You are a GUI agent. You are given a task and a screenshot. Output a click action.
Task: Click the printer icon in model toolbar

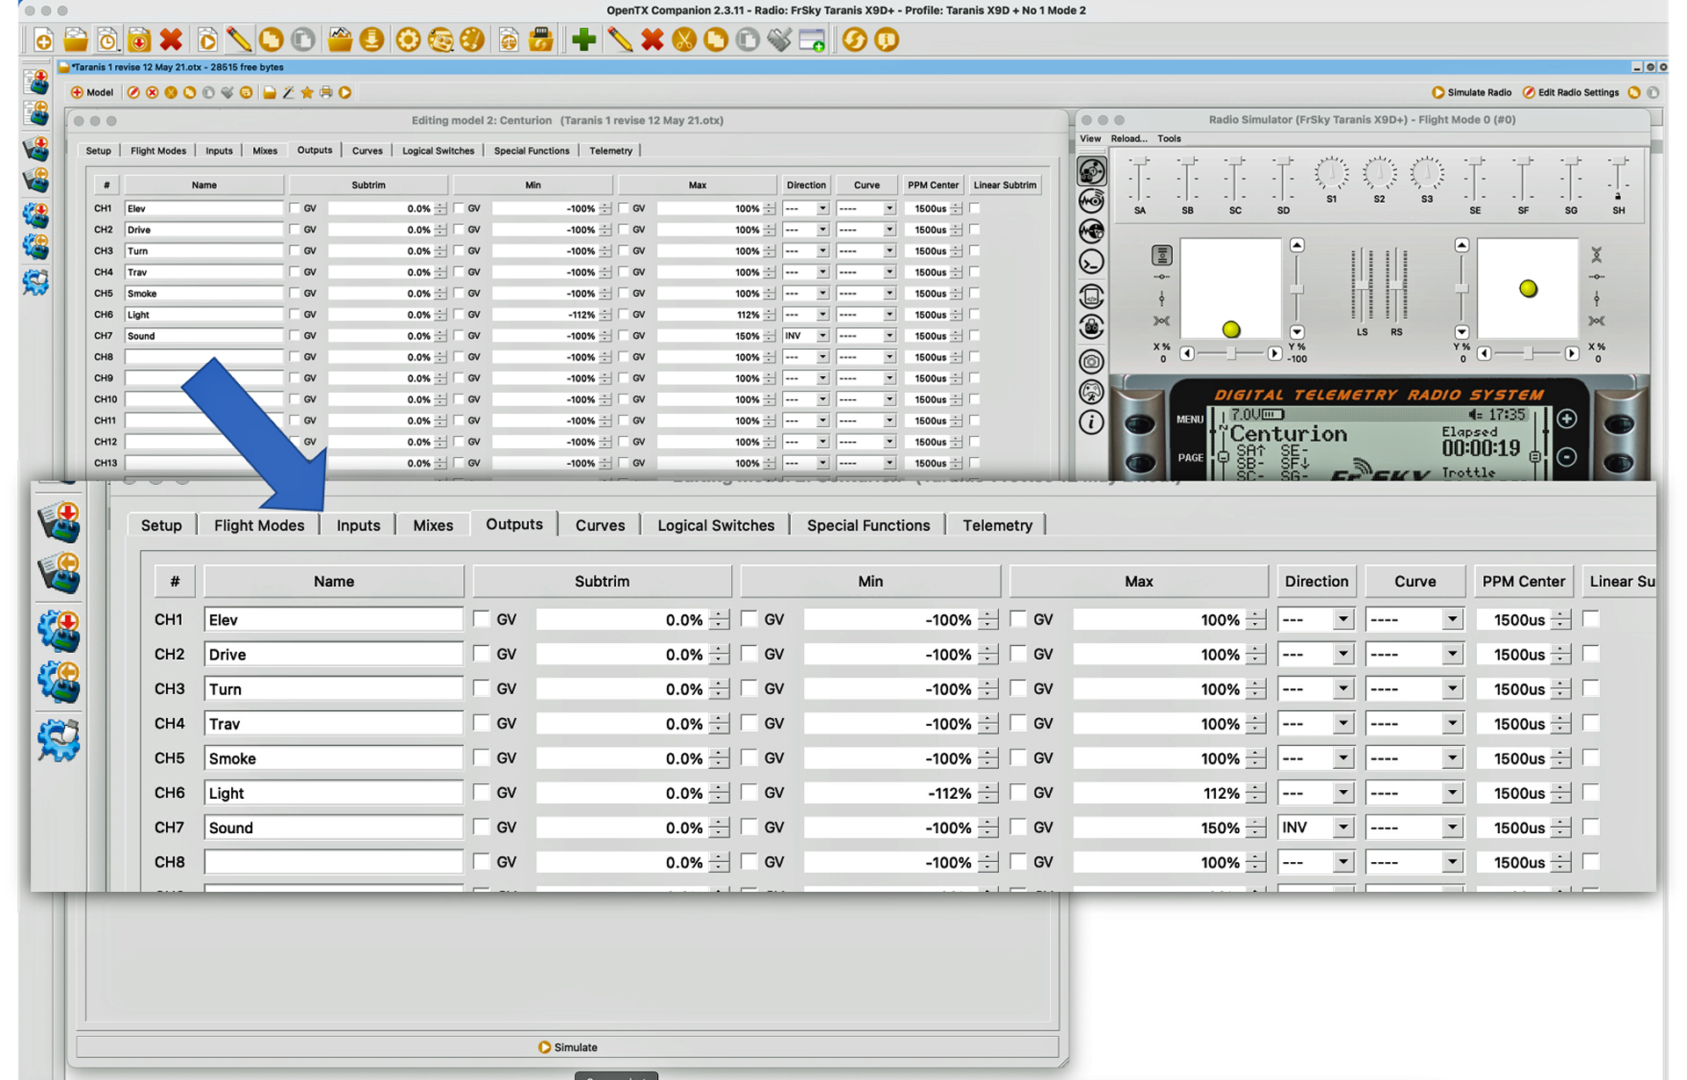click(x=326, y=92)
